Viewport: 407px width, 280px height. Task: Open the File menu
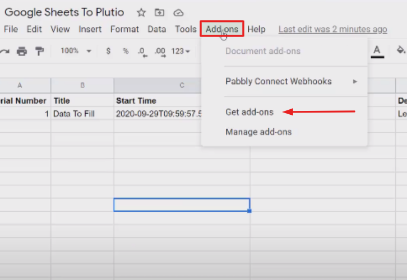[x=11, y=29]
